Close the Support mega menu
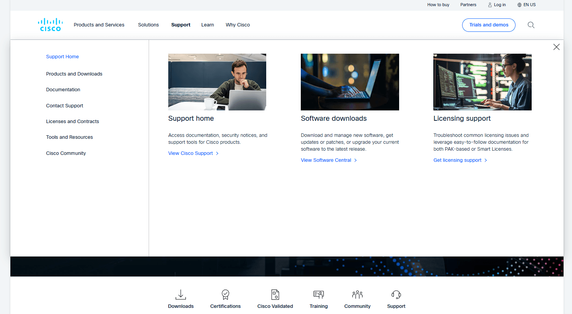This screenshot has width=572, height=314. click(556, 47)
